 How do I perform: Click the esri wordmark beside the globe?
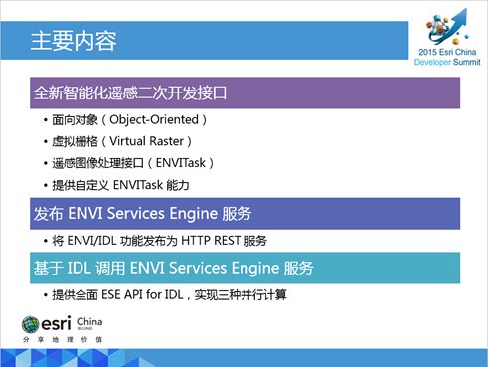click(56, 323)
